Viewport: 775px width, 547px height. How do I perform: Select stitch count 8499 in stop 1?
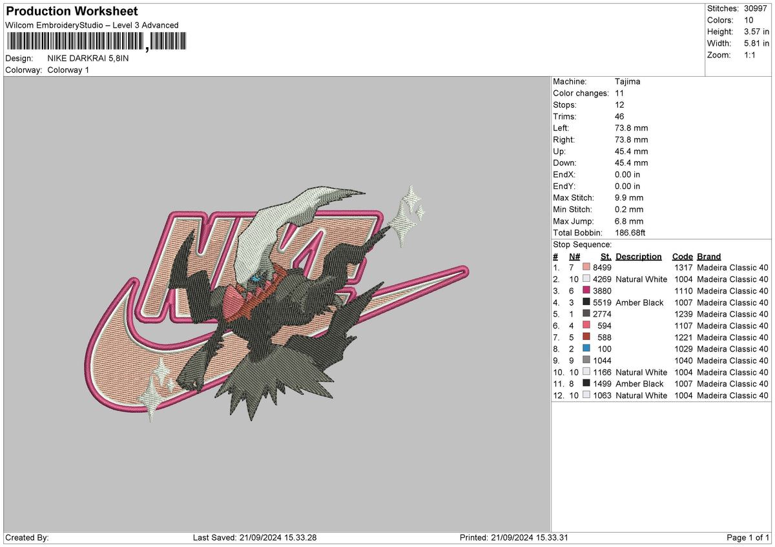(x=602, y=268)
